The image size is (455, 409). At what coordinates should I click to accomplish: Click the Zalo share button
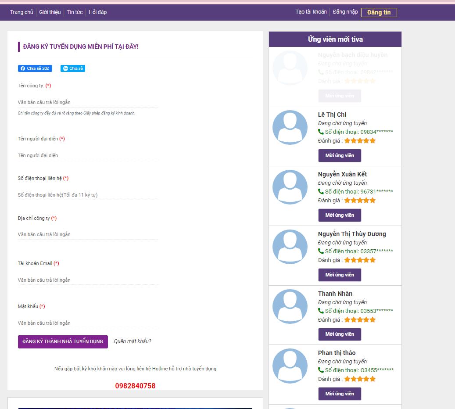72,68
